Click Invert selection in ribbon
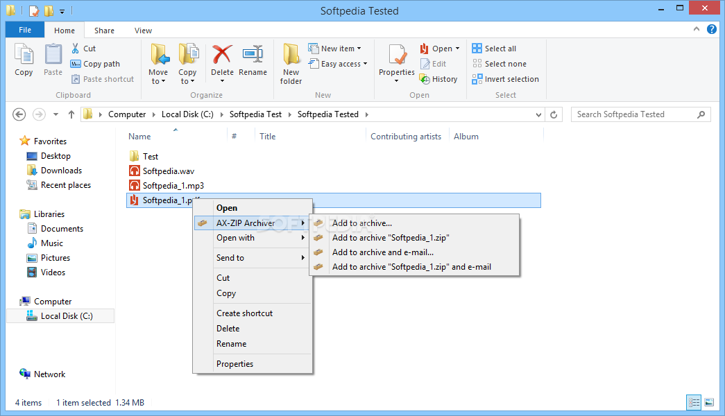The width and height of the screenshot is (725, 416). 505,79
